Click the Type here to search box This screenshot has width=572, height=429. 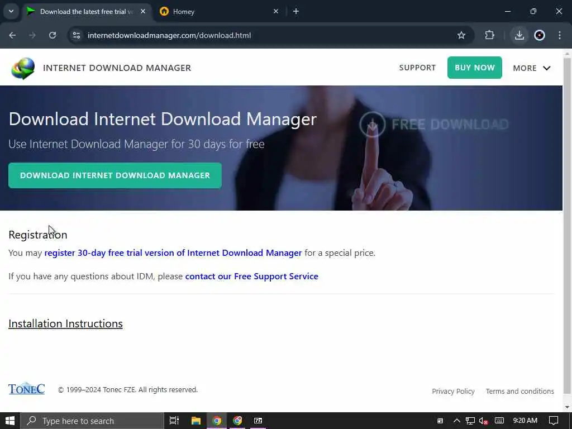[x=92, y=421]
